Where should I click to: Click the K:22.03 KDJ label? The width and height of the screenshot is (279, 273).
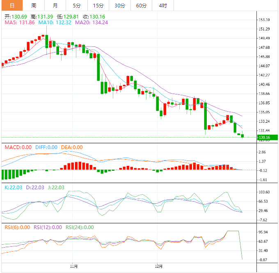(14, 187)
